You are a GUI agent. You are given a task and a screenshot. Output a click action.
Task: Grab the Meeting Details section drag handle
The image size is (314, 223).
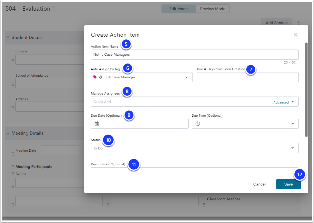click(x=8, y=133)
